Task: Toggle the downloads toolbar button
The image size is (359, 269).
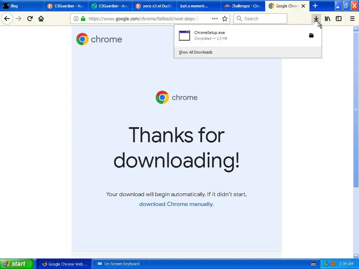Action: click(316, 19)
